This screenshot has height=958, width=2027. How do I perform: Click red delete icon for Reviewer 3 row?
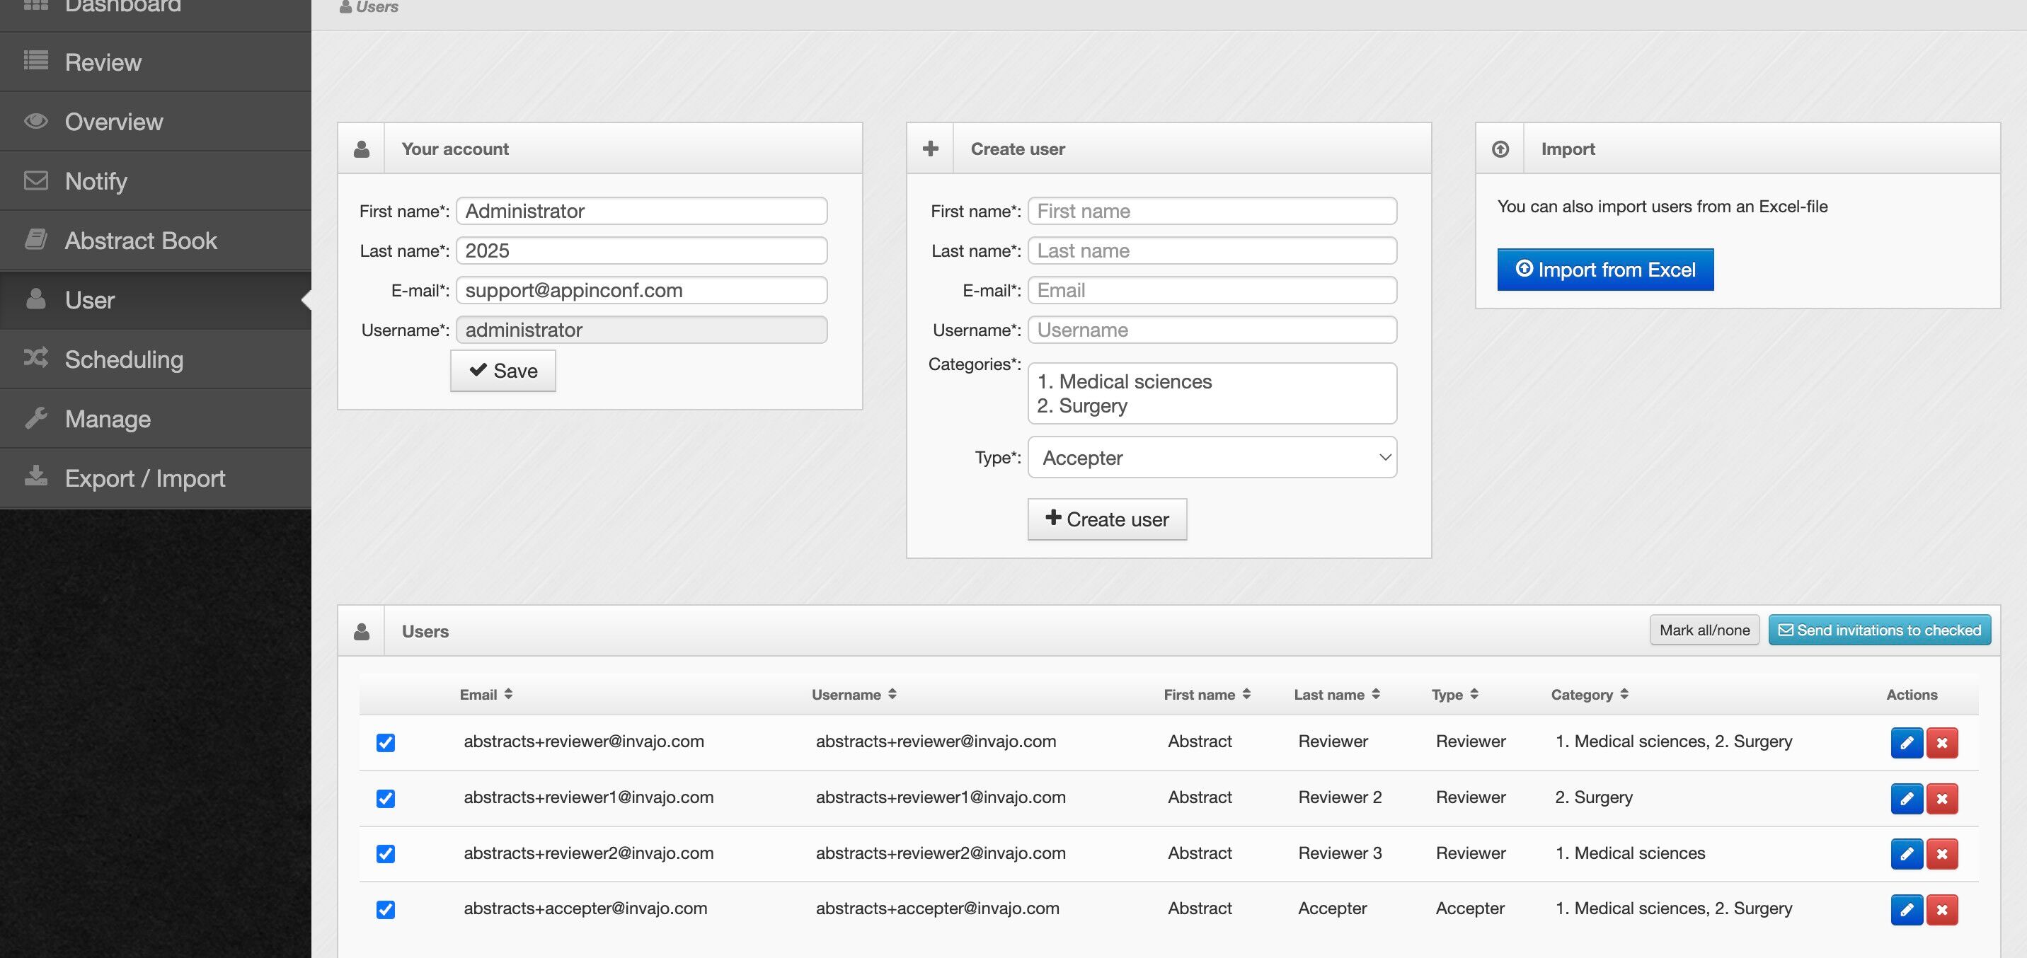tap(1941, 854)
